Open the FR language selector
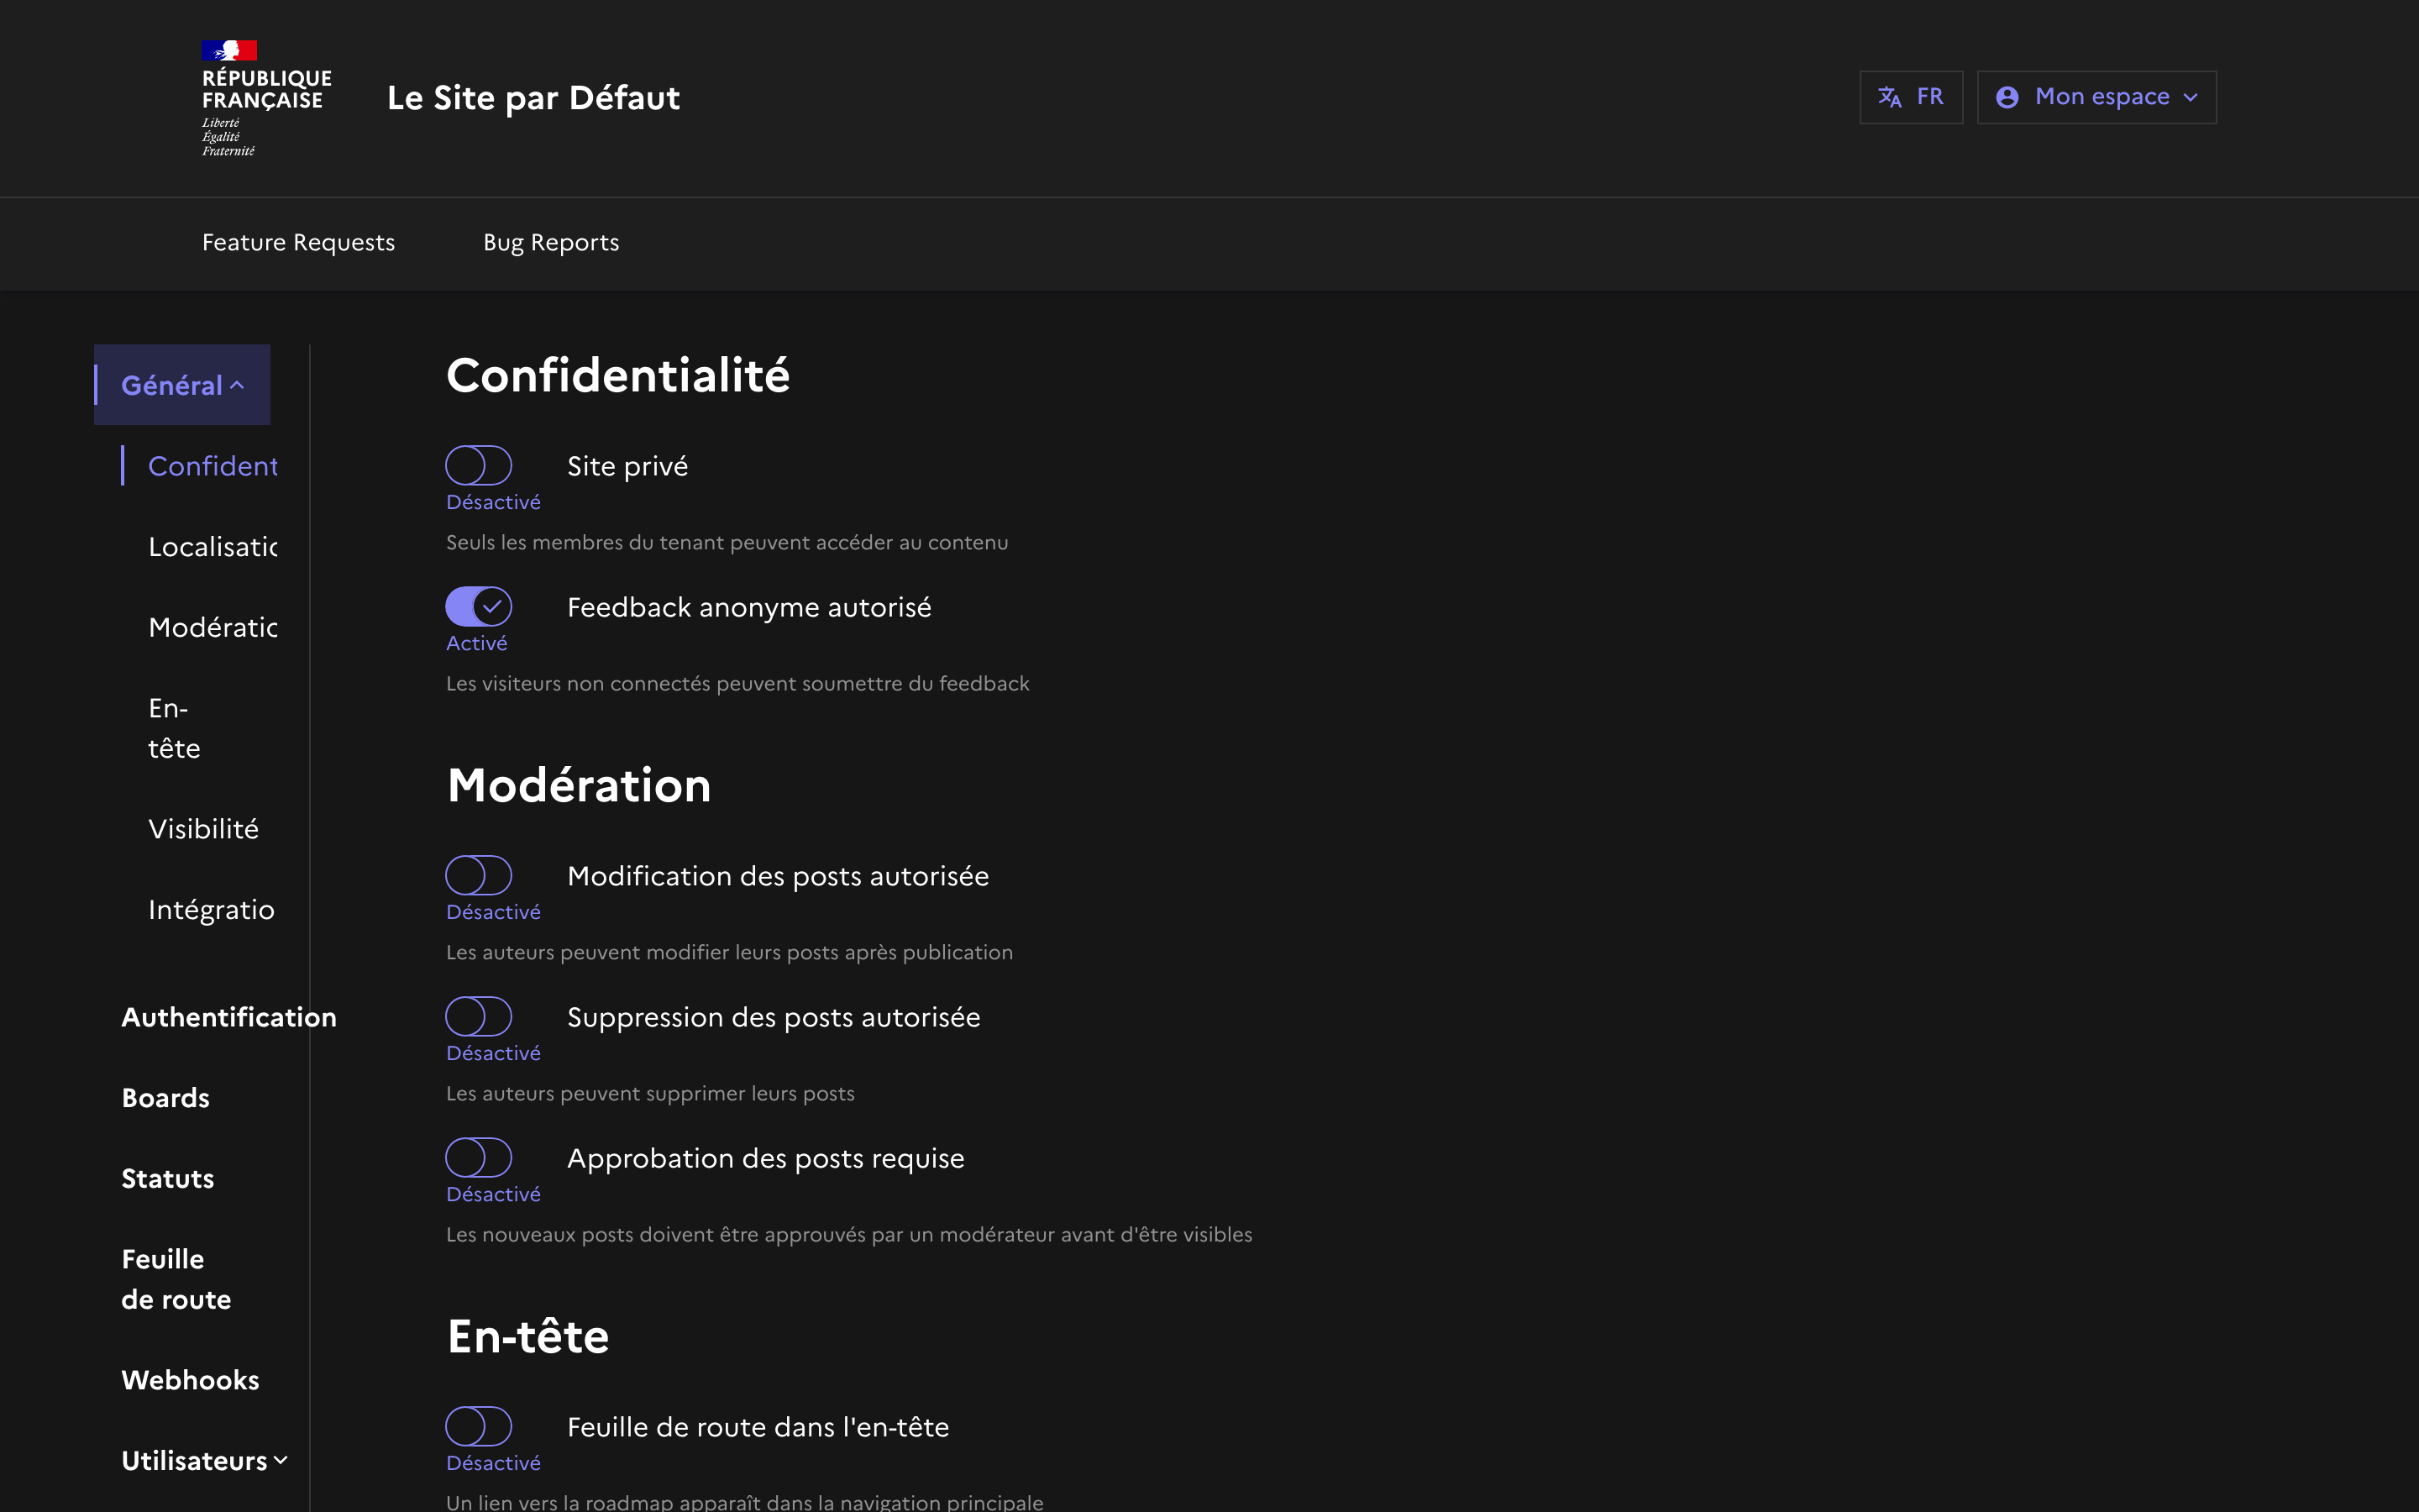Screen dimensions: 2419x1512 [x=1910, y=97]
